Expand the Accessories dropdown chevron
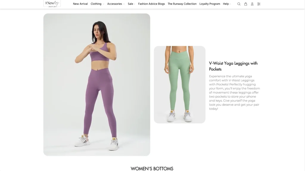 pos(124,4)
